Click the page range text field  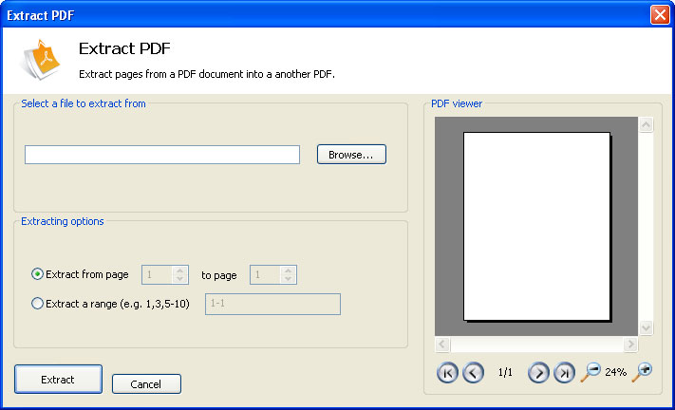(272, 304)
